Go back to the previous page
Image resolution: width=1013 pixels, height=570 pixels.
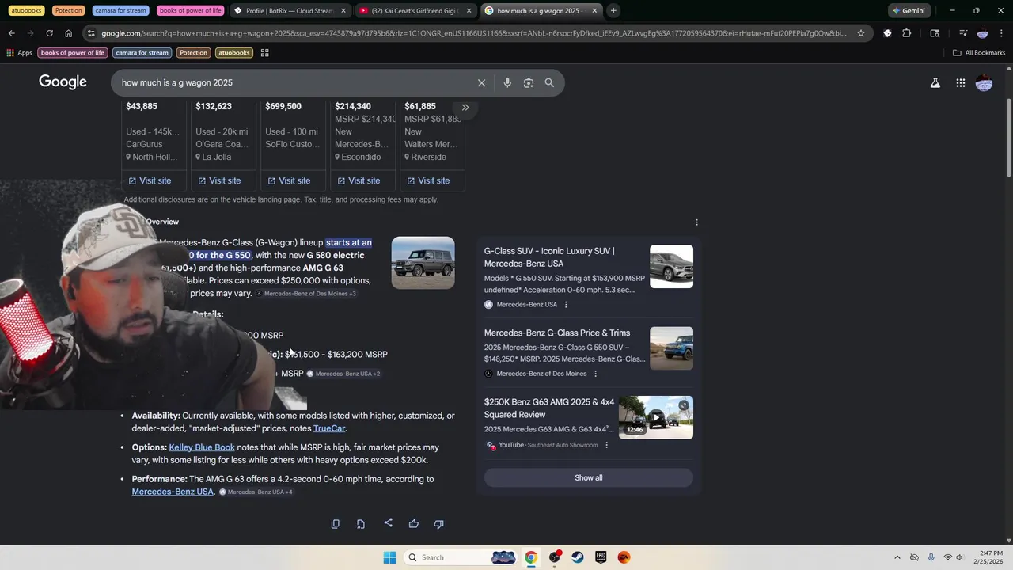tap(12, 33)
